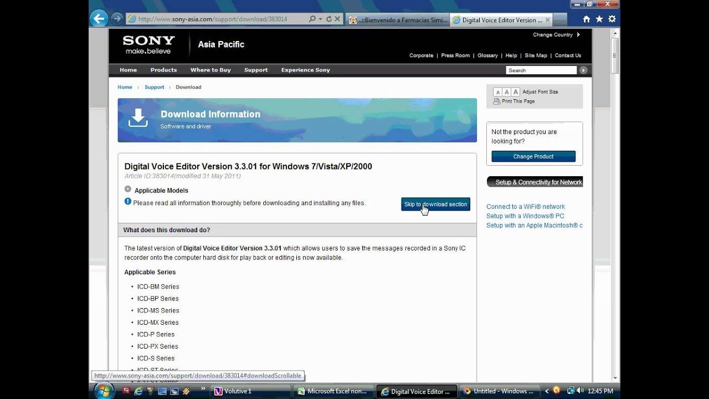
Task: Select the largest font size A
Action: tap(516, 92)
